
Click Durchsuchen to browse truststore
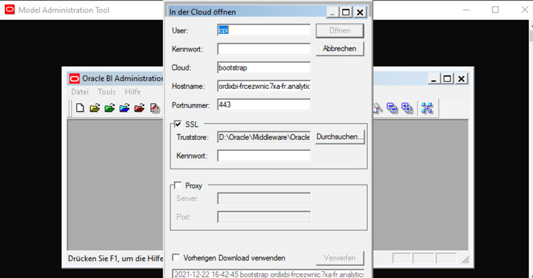tap(340, 137)
